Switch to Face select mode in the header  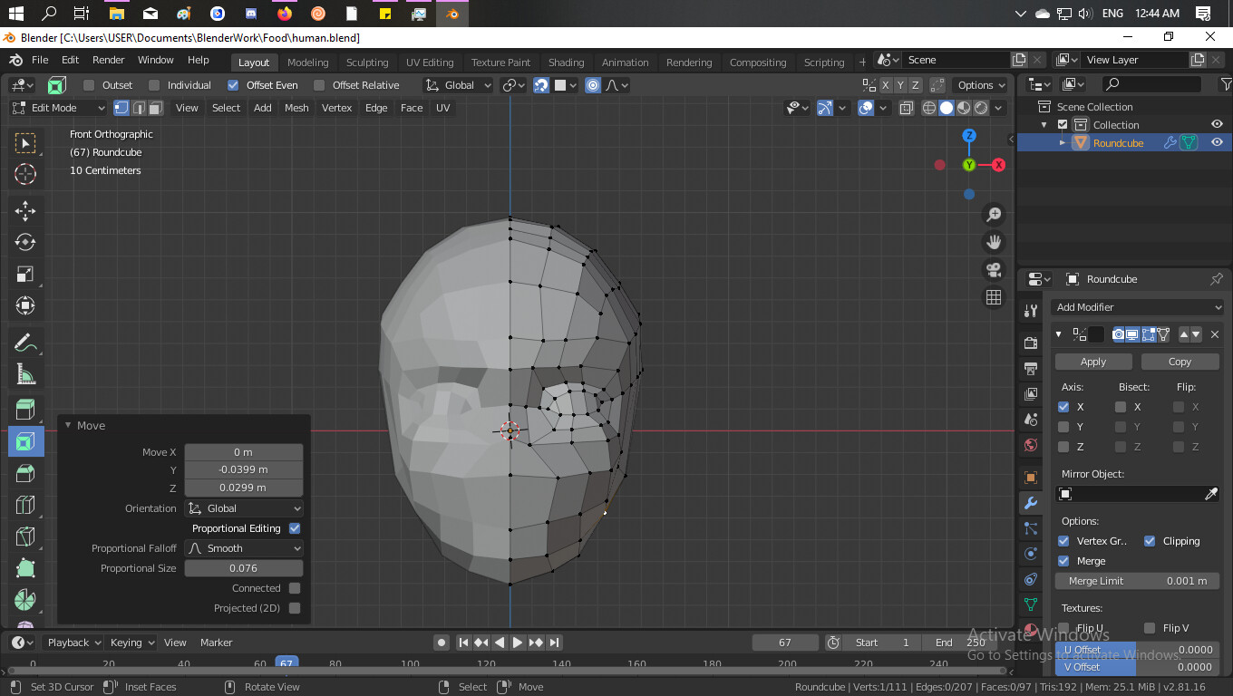coord(156,108)
